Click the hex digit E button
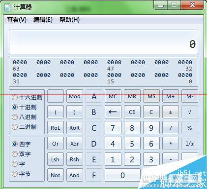Image resolution: width=207 pixels, height=189 pixels. click(94, 159)
